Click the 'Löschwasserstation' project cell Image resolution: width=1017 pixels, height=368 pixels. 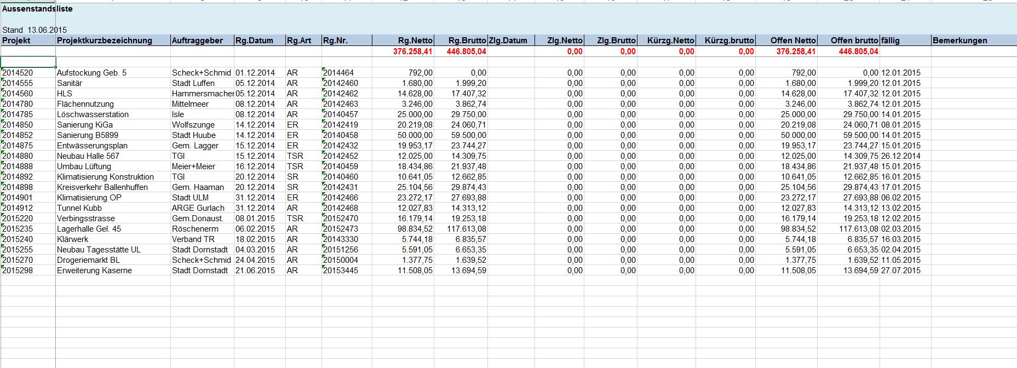(x=93, y=114)
